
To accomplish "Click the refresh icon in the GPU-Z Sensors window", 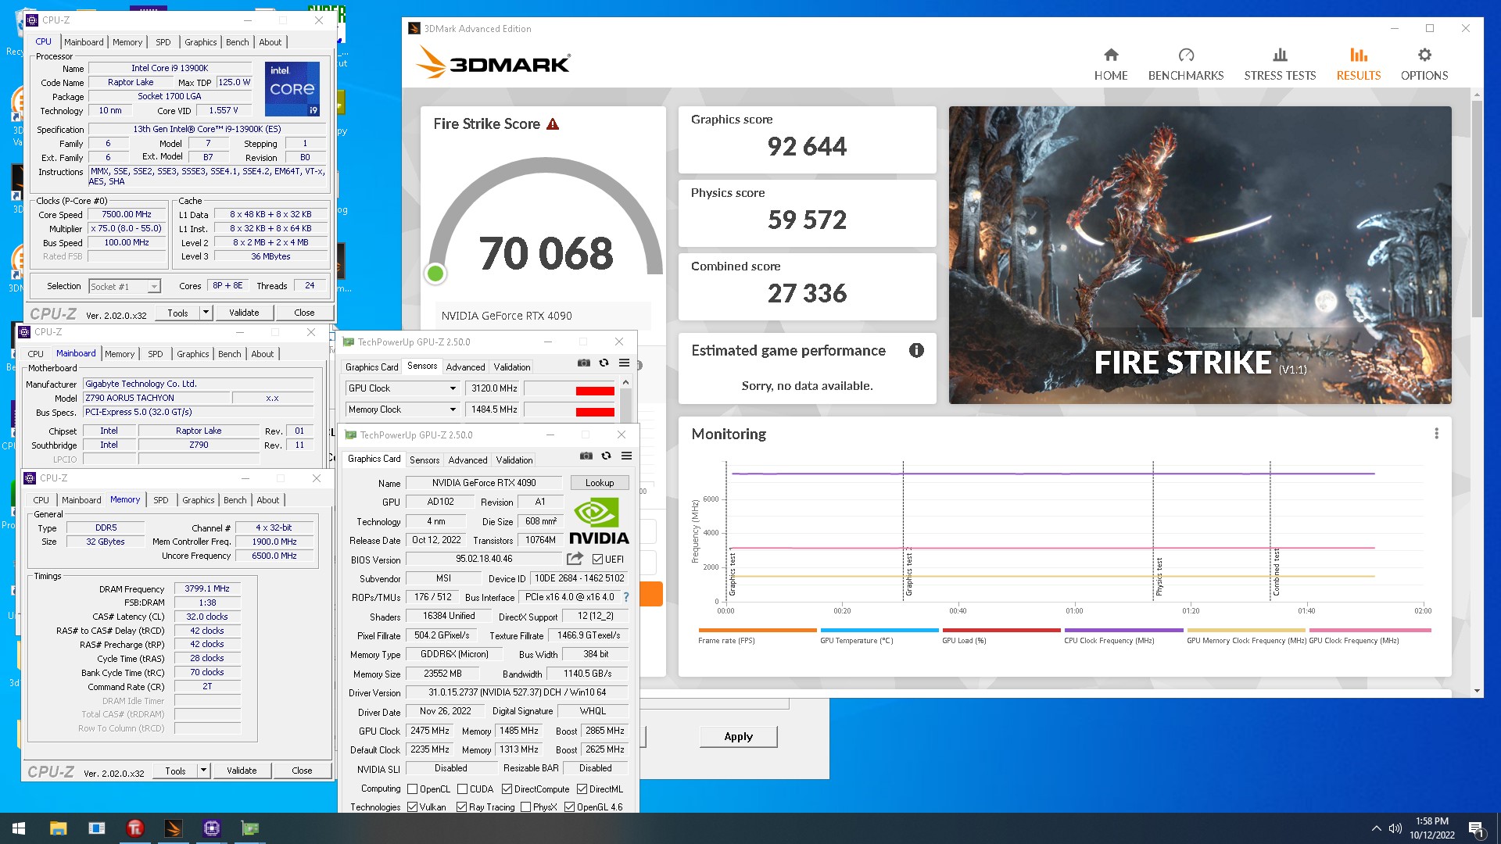I will point(604,363).
